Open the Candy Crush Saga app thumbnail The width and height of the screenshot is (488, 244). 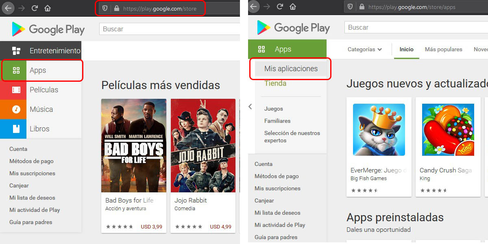(448, 130)
